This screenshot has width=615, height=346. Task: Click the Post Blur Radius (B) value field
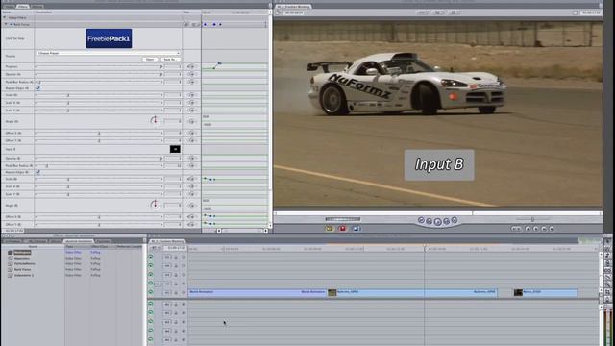[x=173, y=166]
